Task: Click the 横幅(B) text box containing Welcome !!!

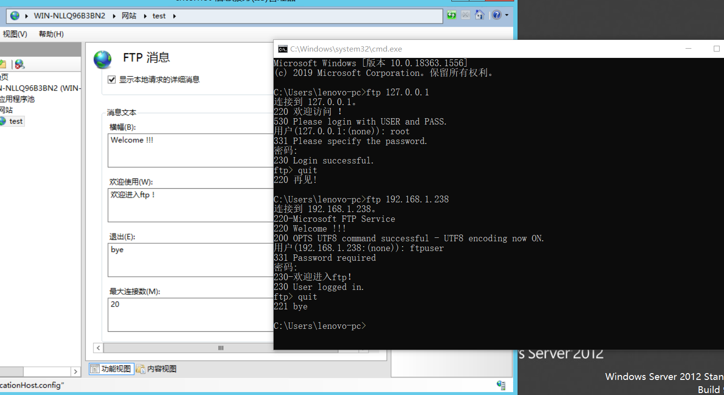Action: click(x=190, y=150)
